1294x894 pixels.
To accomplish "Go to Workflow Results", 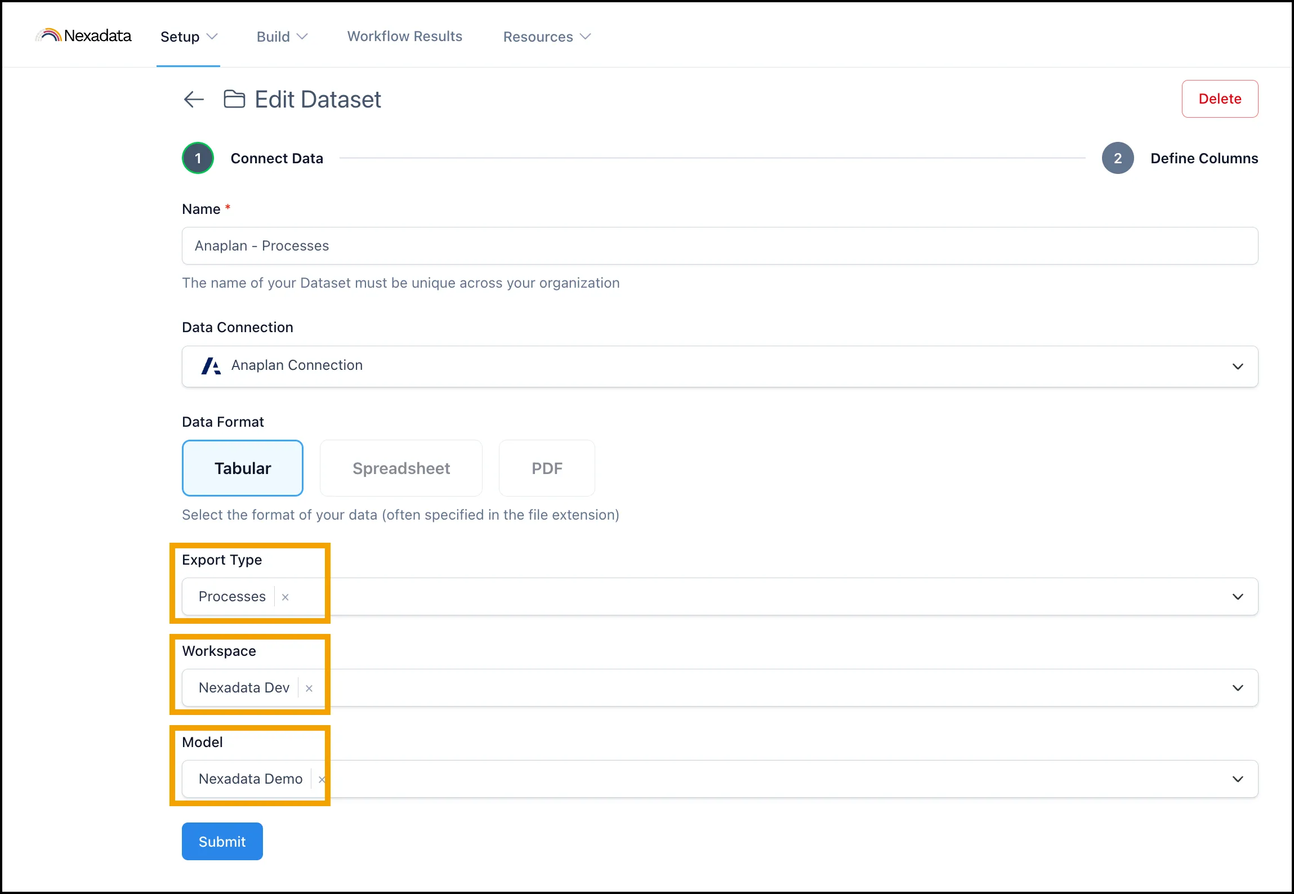I will tap(405, 36).
